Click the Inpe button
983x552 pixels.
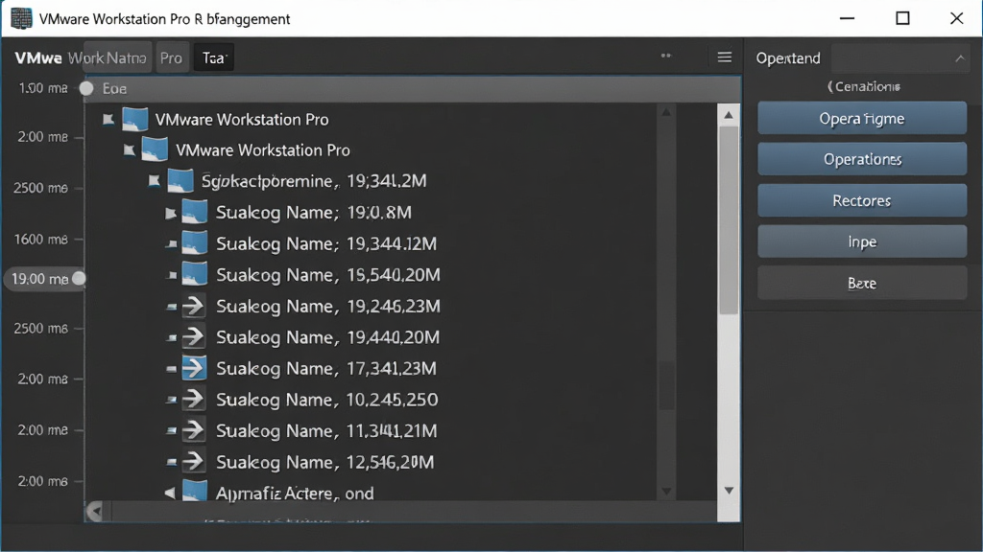pos(862,242)
